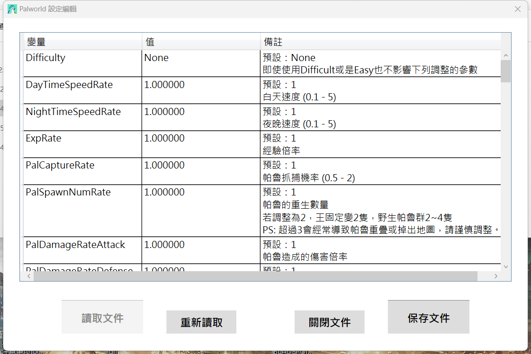Click the horizontal scrollbar thumb
The height and width of the screenshot is (354, 531).
[255, 276]
